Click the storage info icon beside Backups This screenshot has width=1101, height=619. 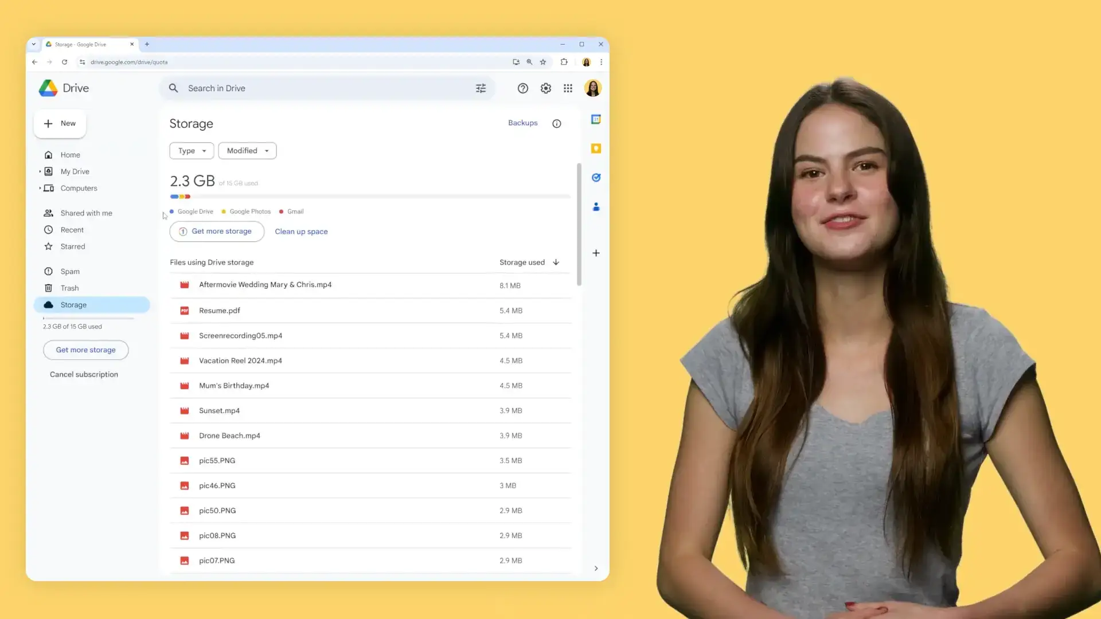556,124
